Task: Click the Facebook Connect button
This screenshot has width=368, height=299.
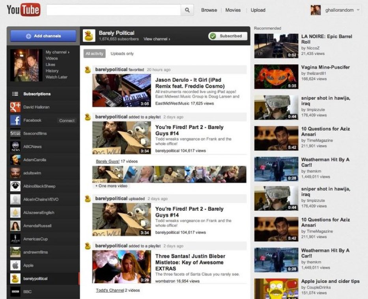Action: 67,121
